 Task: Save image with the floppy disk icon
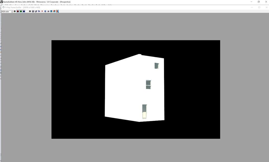pos(33,11)
